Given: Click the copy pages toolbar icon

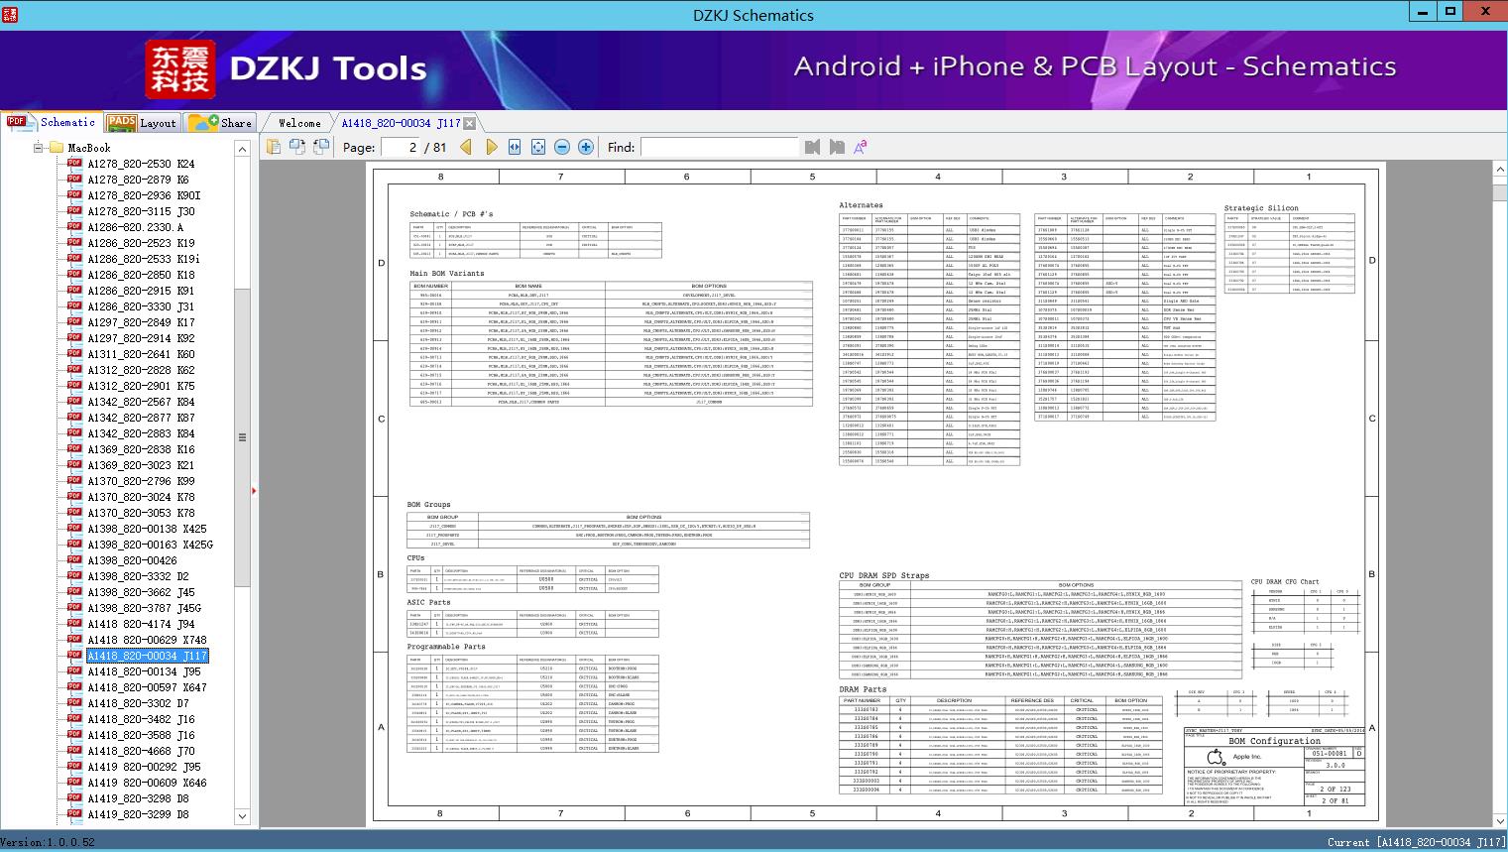Looking at the screenshot, I should (x=274, y=147).
